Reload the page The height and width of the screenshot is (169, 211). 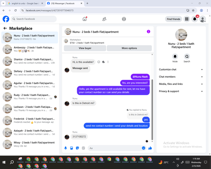16,10
